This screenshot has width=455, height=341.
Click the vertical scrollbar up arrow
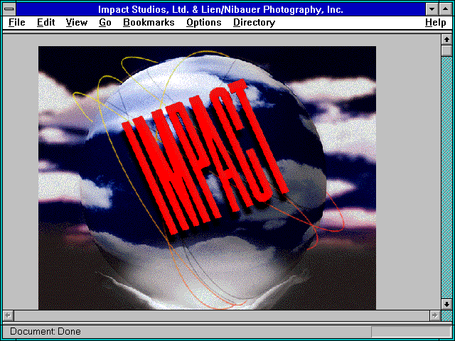click(x=446, y=40)
